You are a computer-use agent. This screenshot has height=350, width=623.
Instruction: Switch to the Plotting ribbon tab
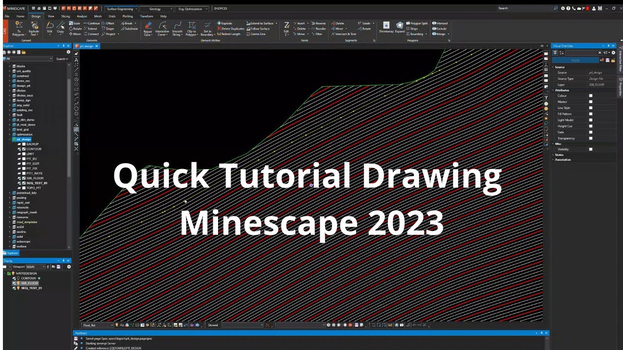[x=128, y=16]
